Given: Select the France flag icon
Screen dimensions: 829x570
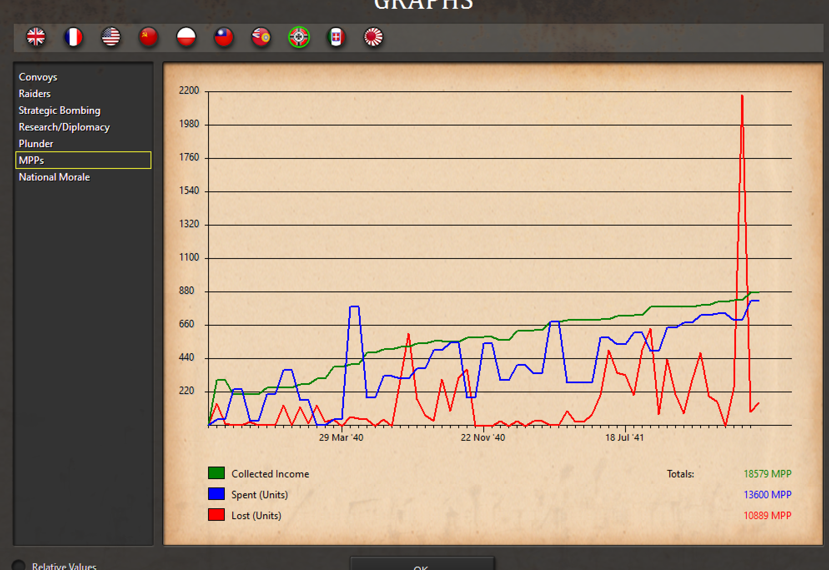Looking at the screenshot, I should tap(73, 37).
